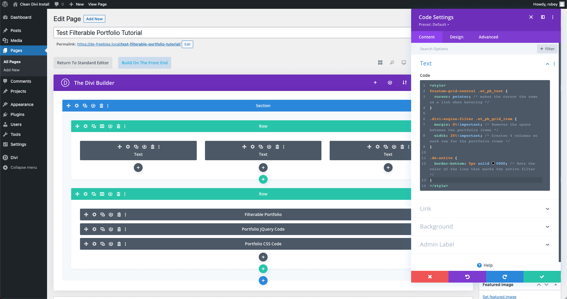Delete the Portfolio CSS Code module
This screenshot has height=299, width=567.
[x=119, y=244]
